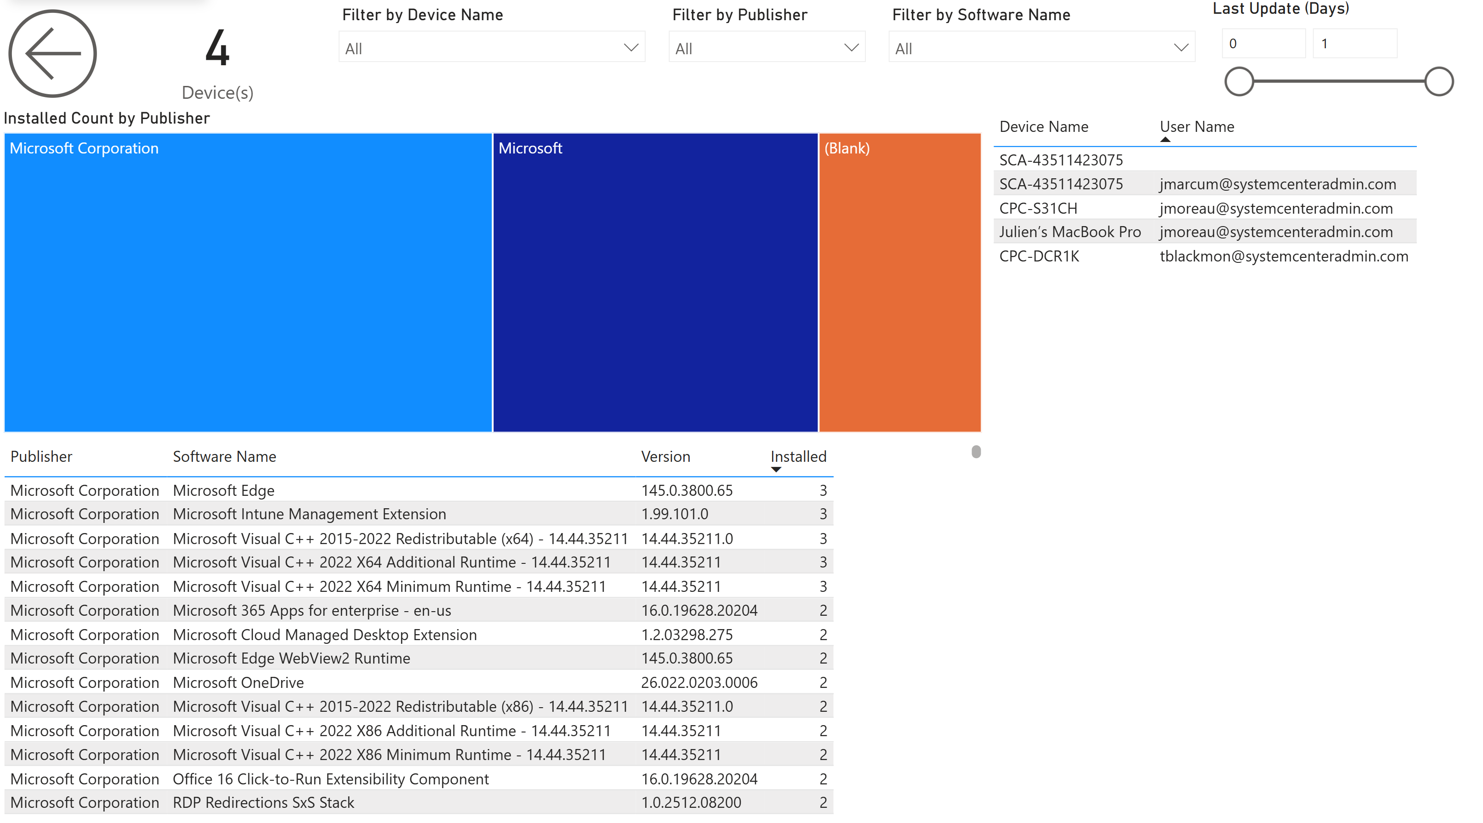Viewport: 1483px width, 823px height.
Task: Click the Last Update maximum days field
Action: click(1355, 44)
